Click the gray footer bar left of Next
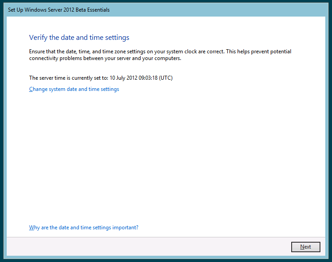The height and width of the screenshot is (262, 332). [148, 247]
